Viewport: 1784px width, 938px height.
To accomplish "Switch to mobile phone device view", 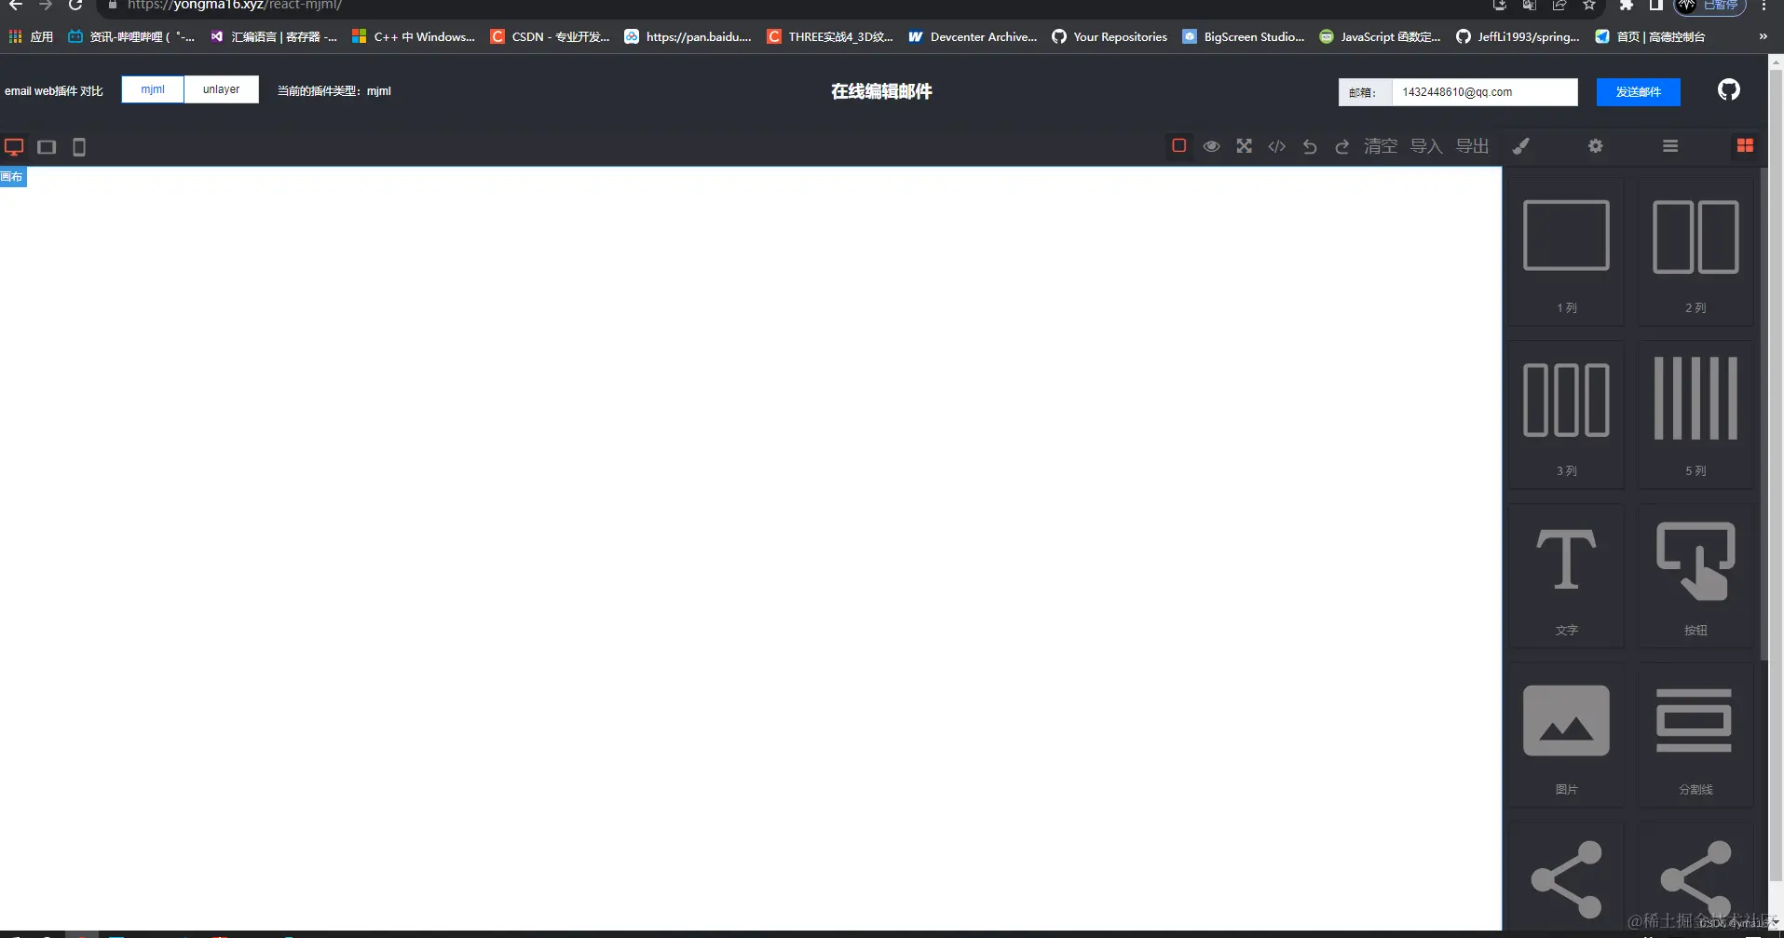I will click(x=79, y=147).
